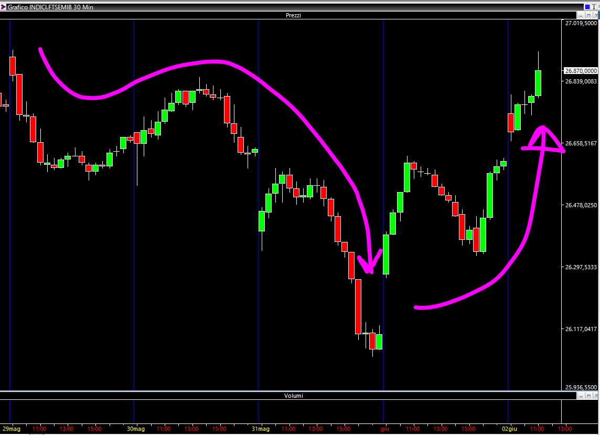Click the current price label 26.870,0000
Screen dimensions: 600x435
tap(581, 71)
